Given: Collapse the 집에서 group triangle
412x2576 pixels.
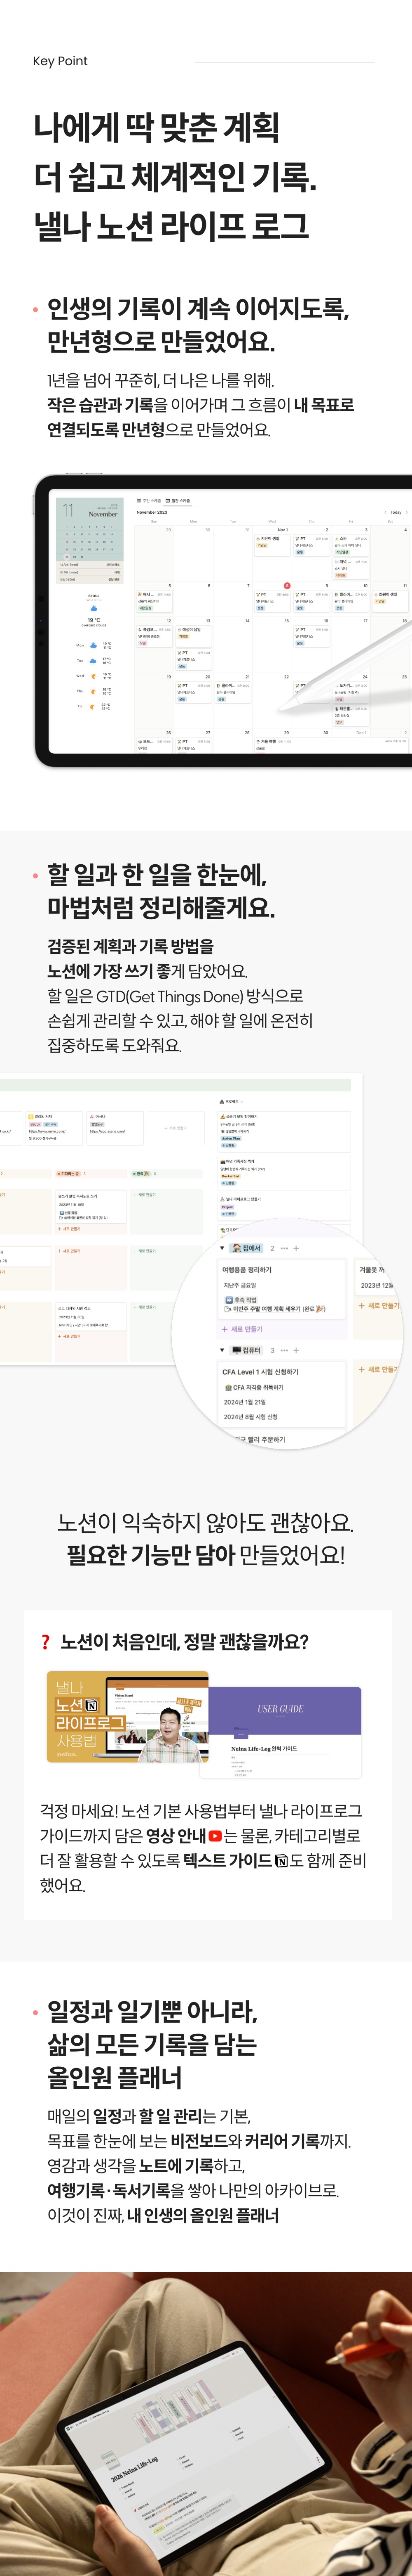Looking at the screenshot, I should click(222, 1248).
